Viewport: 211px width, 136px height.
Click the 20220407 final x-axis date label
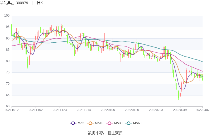[203, 110]
